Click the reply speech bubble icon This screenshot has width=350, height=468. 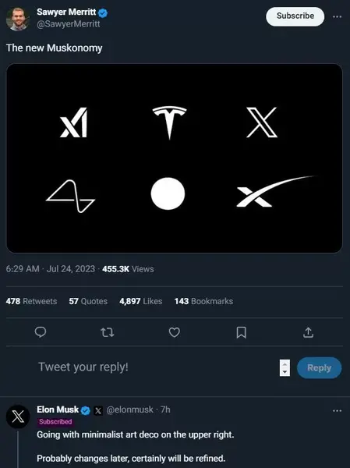tap(41, 332)
